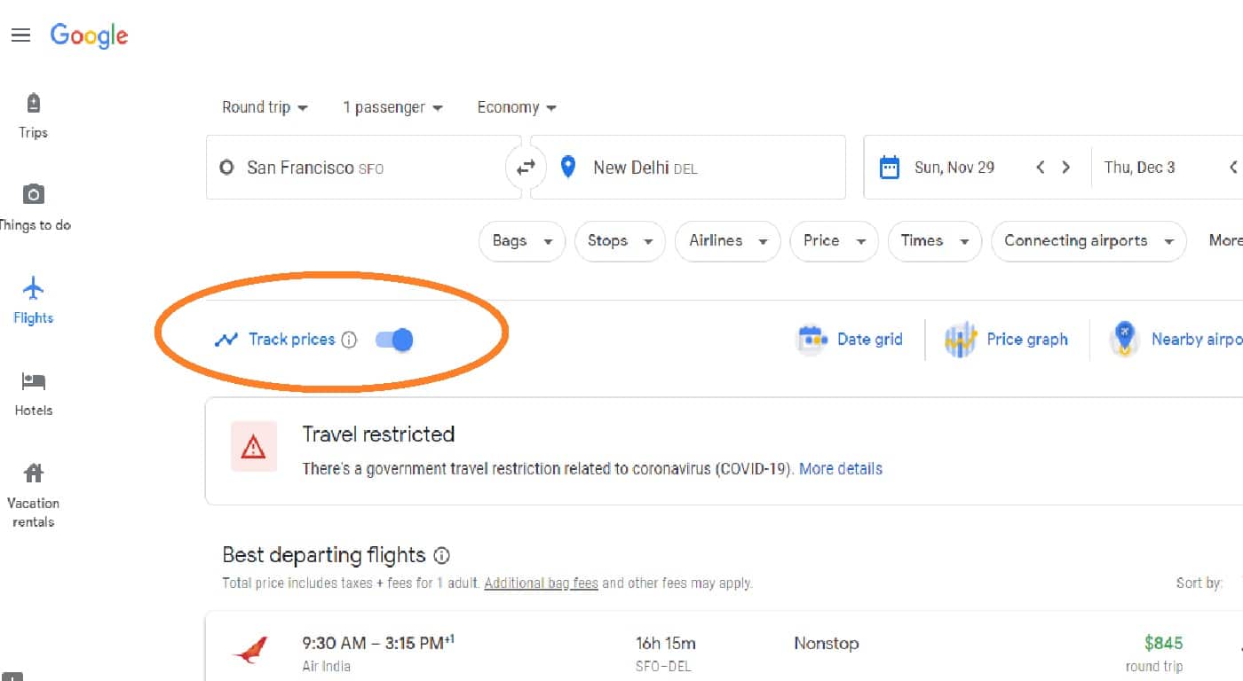Open Things to do camera icon

(34, 193)
